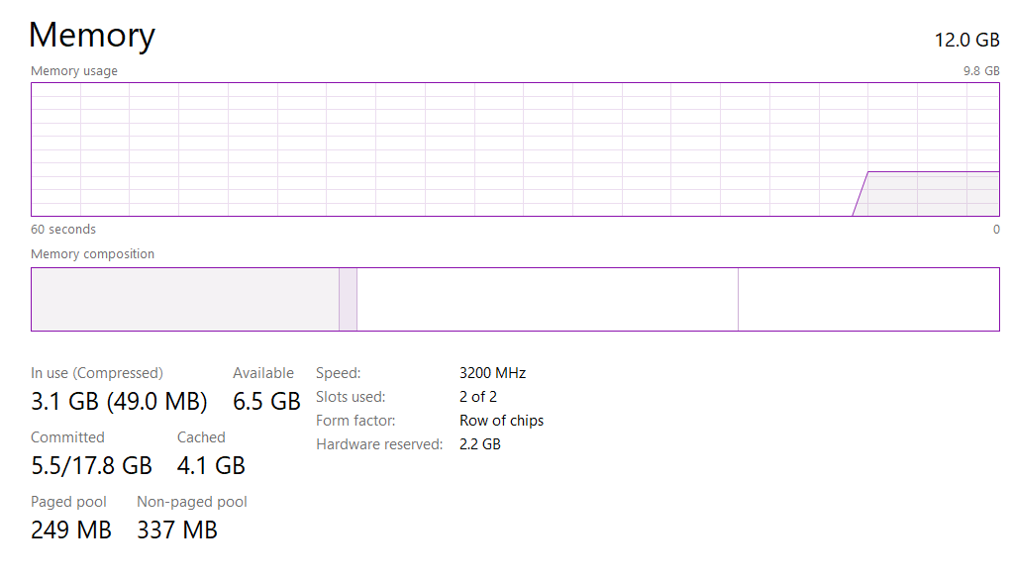
Task: Click the memory usage graph's filled area
Action: [933, 194]
